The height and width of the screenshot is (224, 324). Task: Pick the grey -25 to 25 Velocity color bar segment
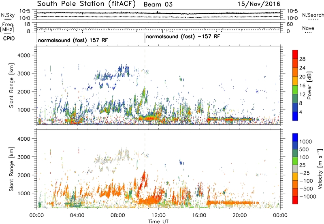(x=295, y=169)
